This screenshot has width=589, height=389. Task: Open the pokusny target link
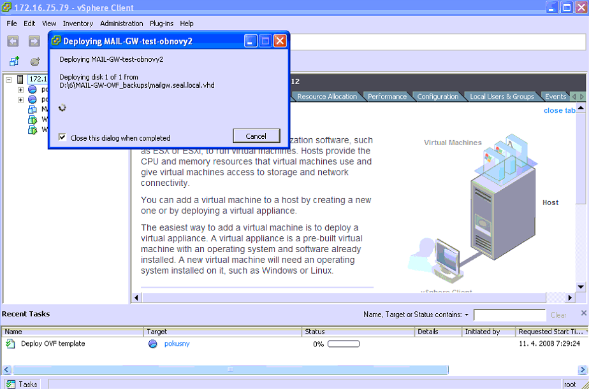point(177,344)
